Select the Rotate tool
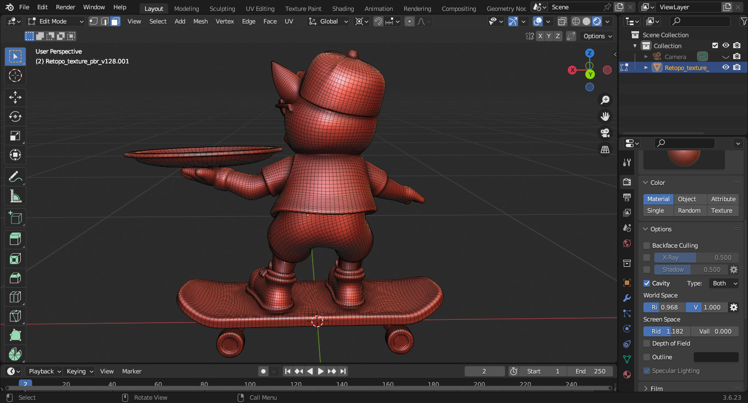748x403 pixels. pos(15,117)
